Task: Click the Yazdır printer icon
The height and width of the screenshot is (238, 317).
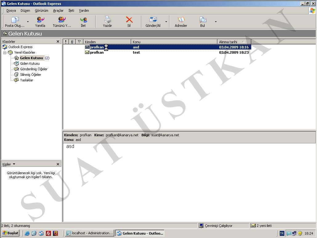Action: [x=107, y=20]
